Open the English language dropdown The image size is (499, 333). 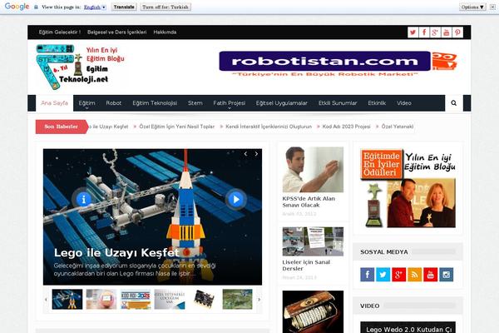coord(95,7)
